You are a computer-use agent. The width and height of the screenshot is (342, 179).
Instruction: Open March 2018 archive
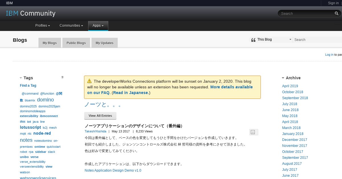click(291, 128)
